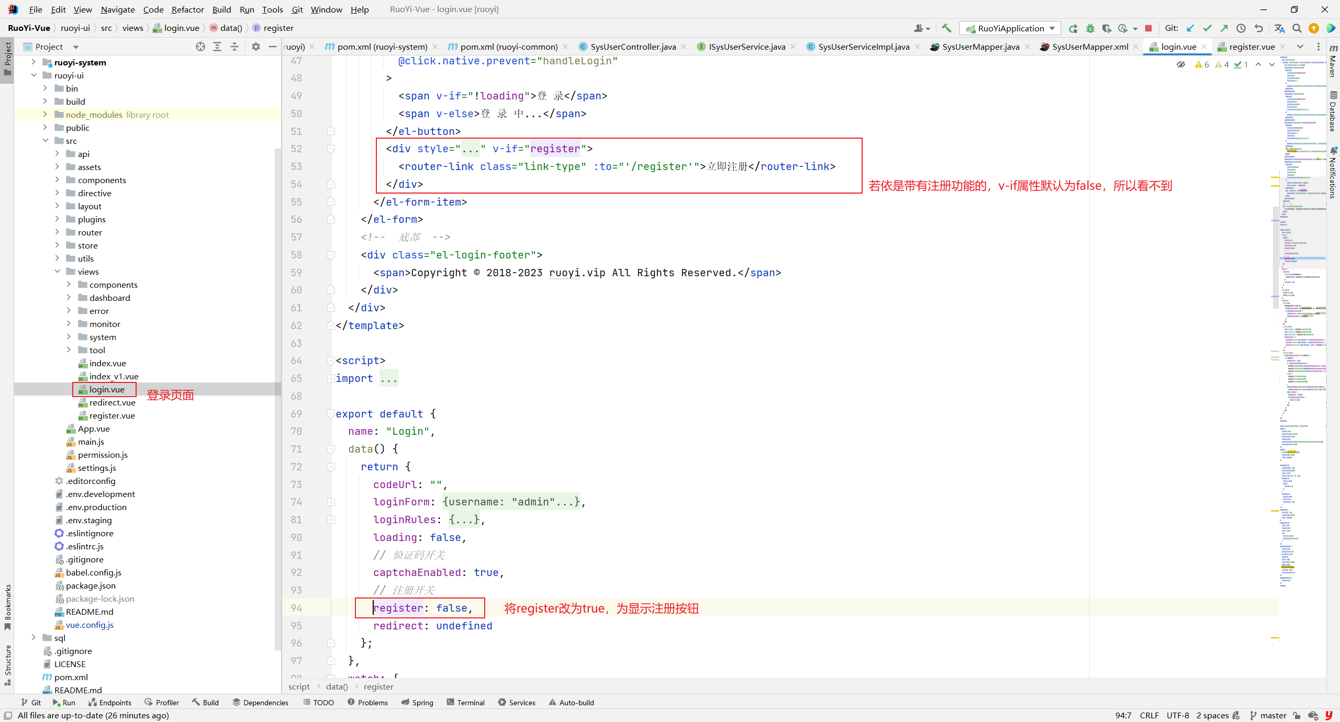Open Project panel gear options
Screen dimensions: 1340x722
(x=255, y=47)
